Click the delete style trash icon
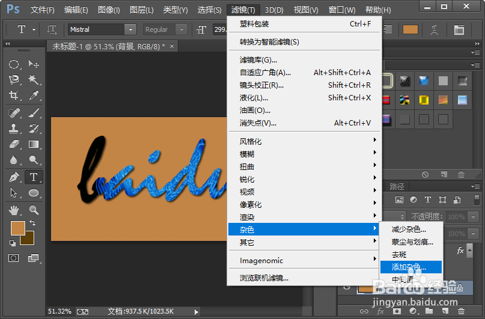This screenshot has height=319, width=485. (x=461, y=175)
